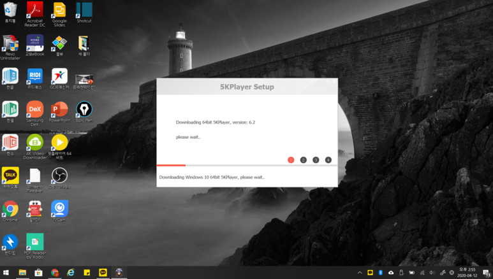Switch to Chrome in the taskbar

[55, 273]
